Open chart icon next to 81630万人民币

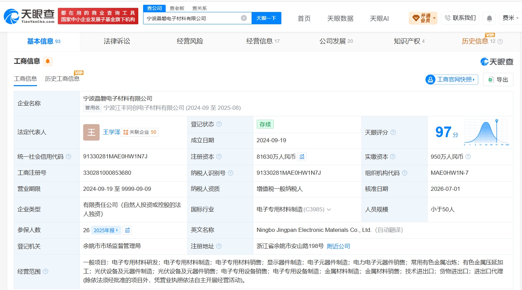click(302, 157)
